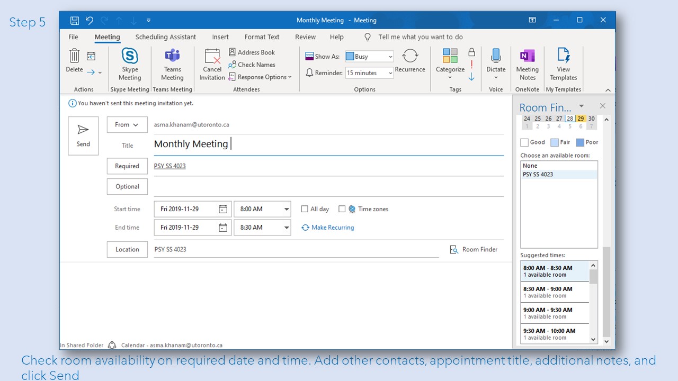Click the Room Finder magnifier icon

(453, 250)
